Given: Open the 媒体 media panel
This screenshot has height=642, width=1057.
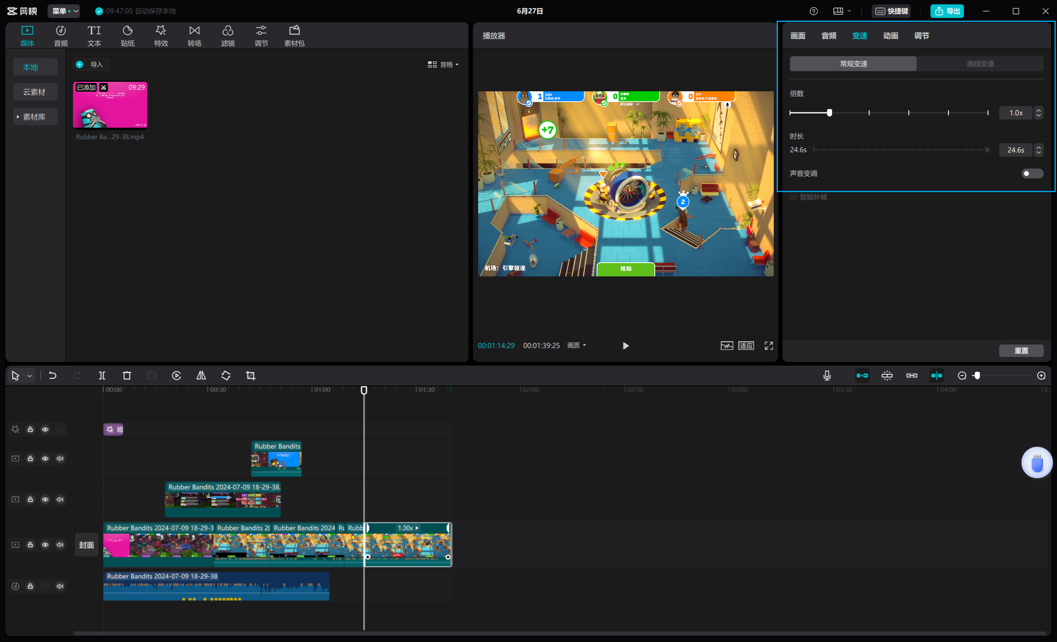Looking at the screenshot, I should (27, 36).
